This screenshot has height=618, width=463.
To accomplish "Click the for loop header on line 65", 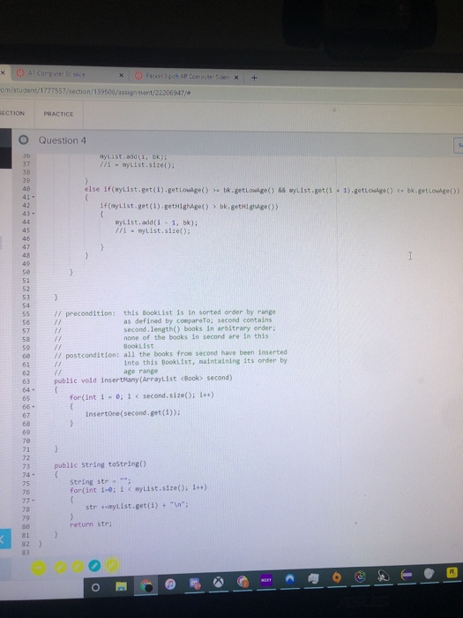I will (x=142, y=396).
